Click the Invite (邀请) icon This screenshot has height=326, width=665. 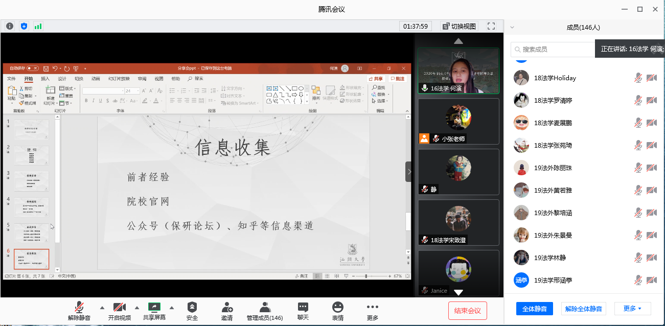tap(227, 311)
